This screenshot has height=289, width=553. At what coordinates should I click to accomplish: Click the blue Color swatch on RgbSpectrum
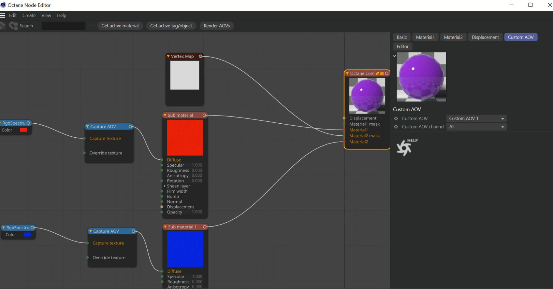click(x=27, y=235)
